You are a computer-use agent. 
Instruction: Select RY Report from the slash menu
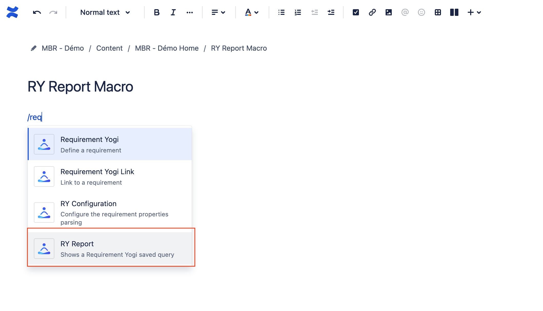110,248
